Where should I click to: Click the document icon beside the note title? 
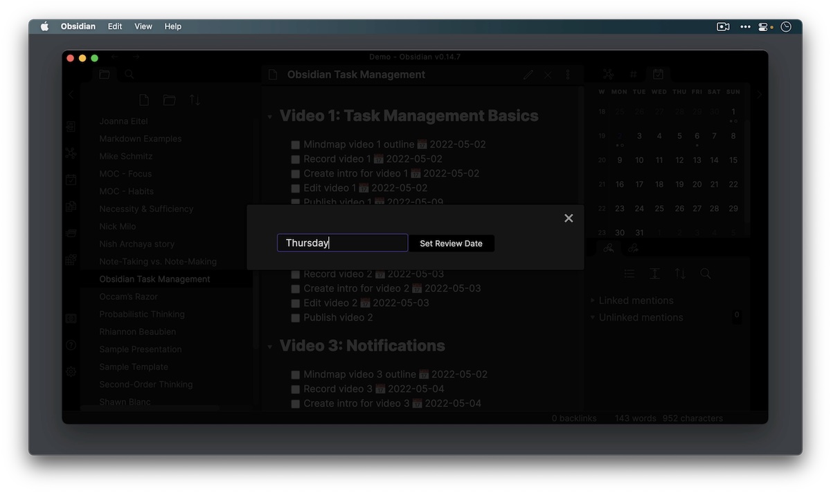tap(273, 75)
